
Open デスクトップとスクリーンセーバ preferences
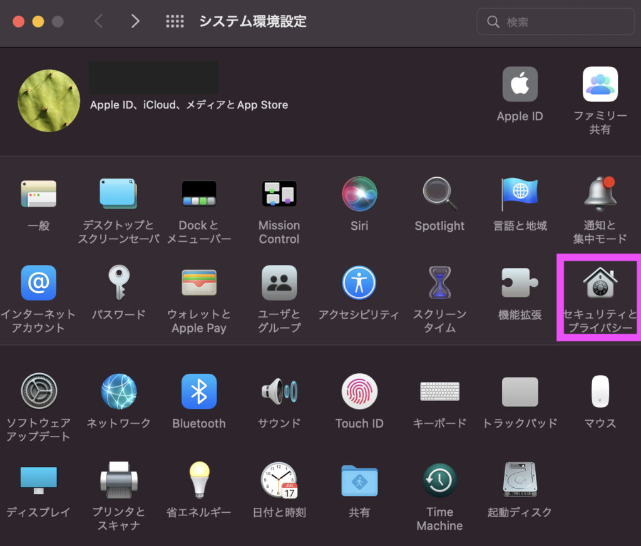pyautogui.click(x=118, y=194)
